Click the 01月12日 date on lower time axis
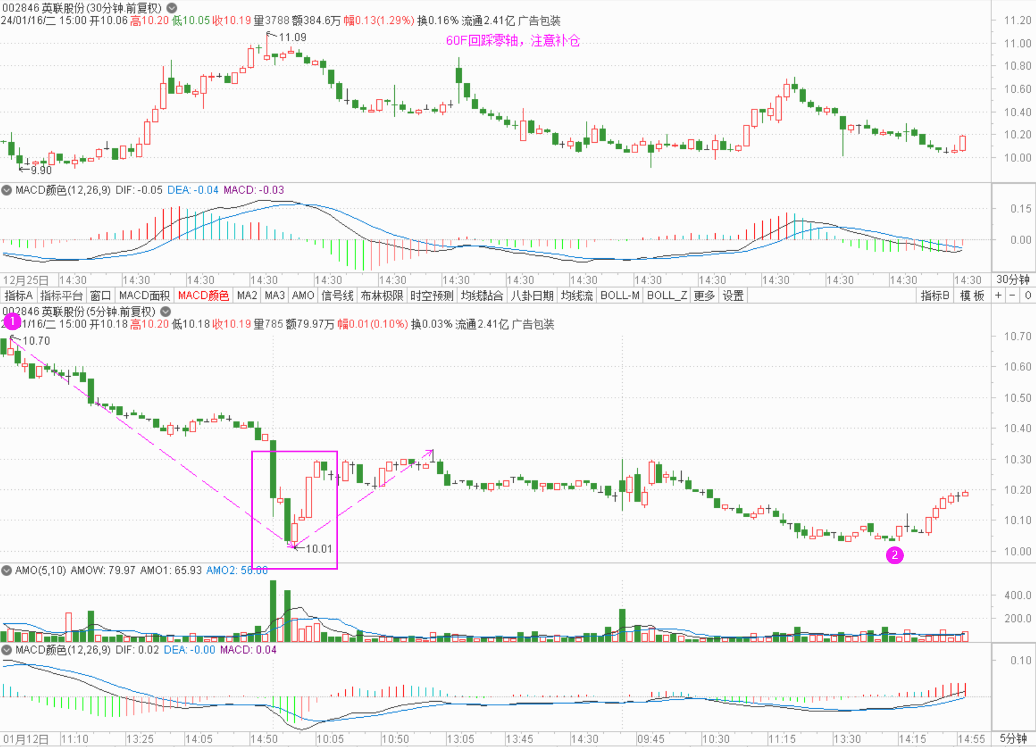 26,739
